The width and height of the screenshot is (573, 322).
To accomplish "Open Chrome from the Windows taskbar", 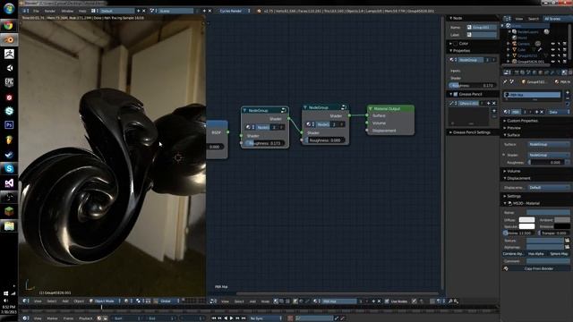I will pos(9,26).
